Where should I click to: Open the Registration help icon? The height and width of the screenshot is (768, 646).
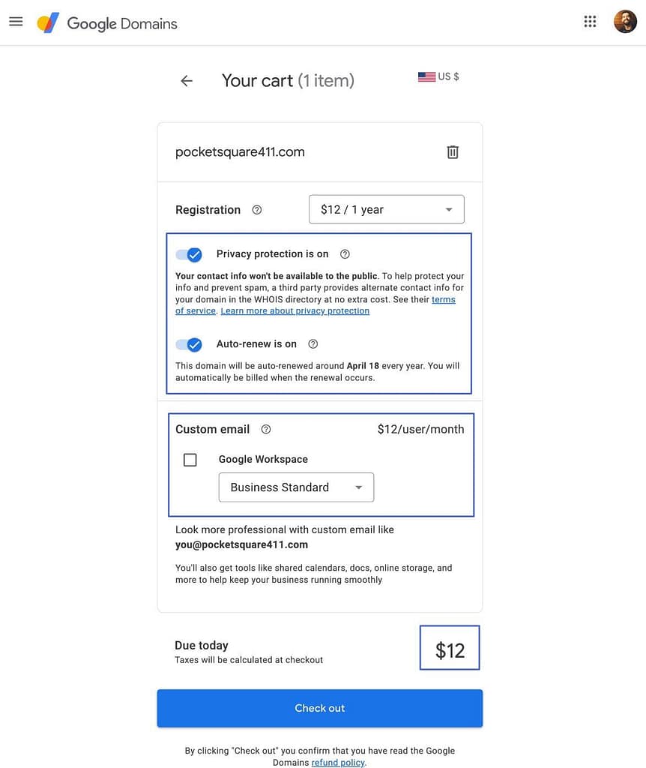(x=257, y=210)
